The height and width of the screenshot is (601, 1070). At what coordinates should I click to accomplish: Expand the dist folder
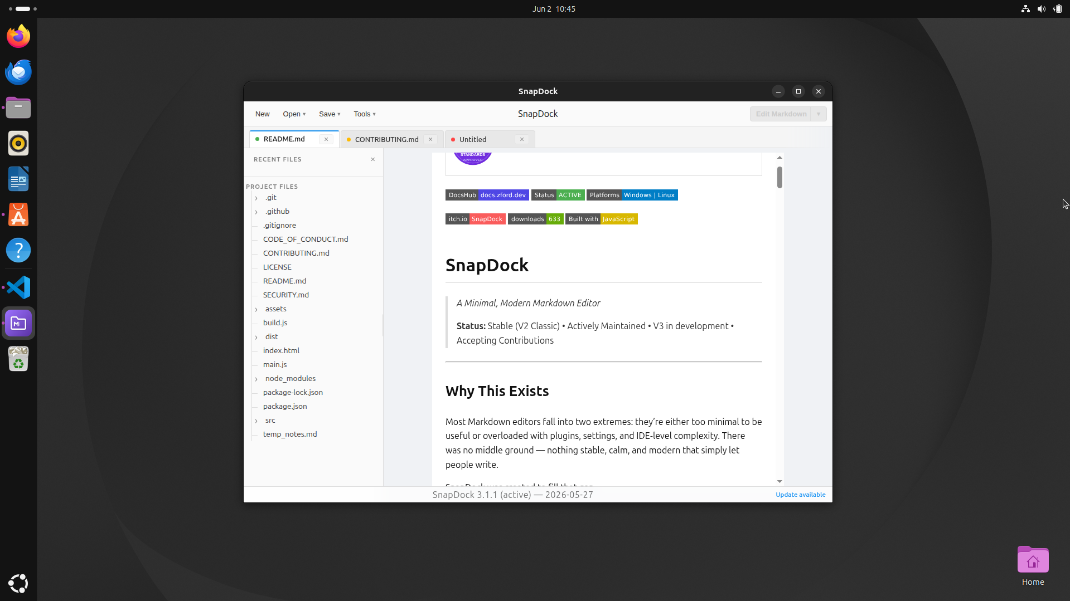pyautogui.click(x=256, y=337)
